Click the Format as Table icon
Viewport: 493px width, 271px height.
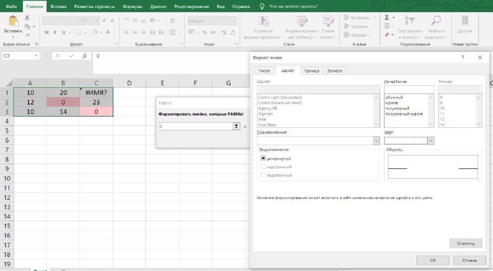tap(302, 22)
